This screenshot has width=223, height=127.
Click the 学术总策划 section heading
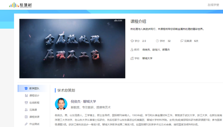pyautogui.click(x=66, y=90)
